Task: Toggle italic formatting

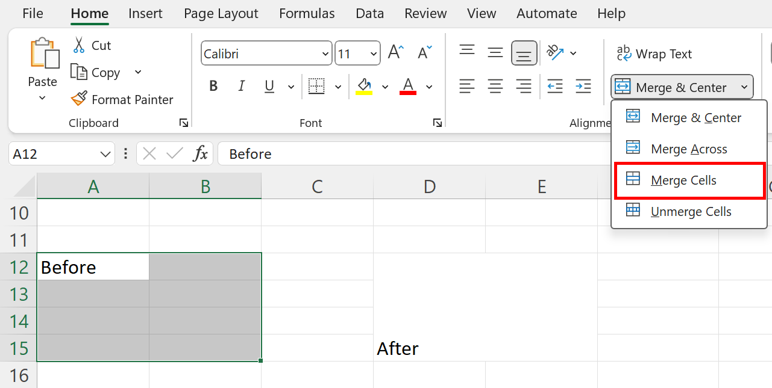Action: click(242, 87)
